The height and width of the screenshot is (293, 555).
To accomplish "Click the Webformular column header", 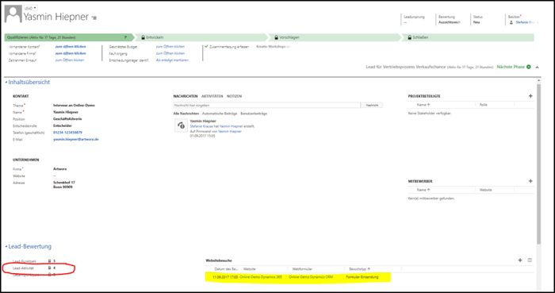I will (x=302, y=269).
